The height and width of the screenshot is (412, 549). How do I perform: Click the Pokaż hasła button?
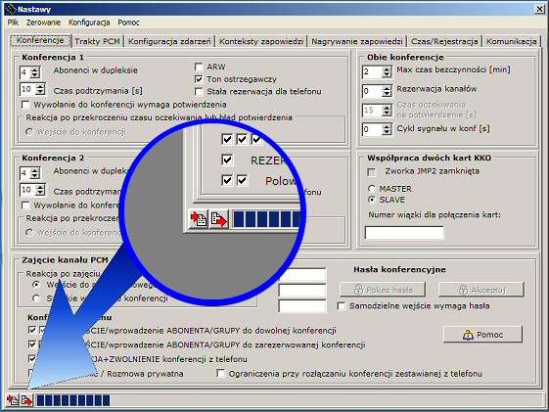pyautogui.click(x=383, y=290)
